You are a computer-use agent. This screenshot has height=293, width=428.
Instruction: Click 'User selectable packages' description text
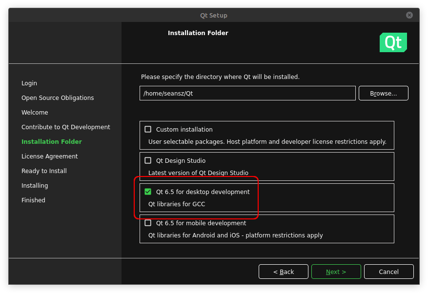pos(267,142)
